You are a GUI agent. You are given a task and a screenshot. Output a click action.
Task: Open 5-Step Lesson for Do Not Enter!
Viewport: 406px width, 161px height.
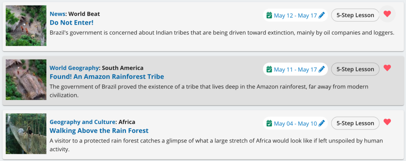tap(355, 15)
